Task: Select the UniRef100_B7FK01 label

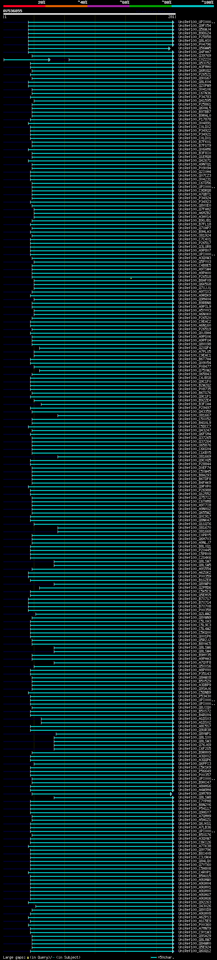Action: [195, 142]
